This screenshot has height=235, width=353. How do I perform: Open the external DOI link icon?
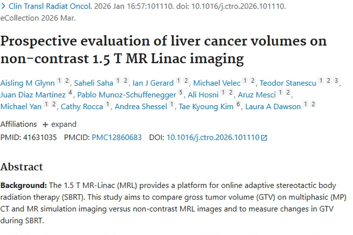264,138
